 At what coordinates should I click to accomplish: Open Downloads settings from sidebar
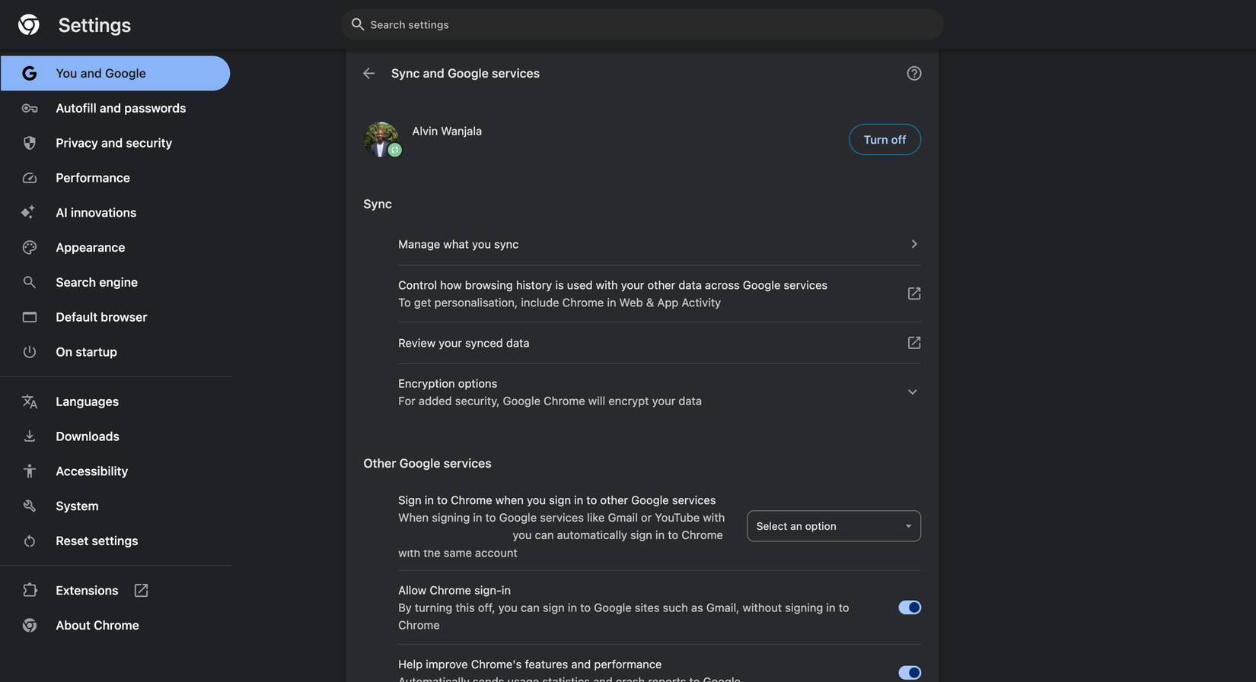point(87,436)
